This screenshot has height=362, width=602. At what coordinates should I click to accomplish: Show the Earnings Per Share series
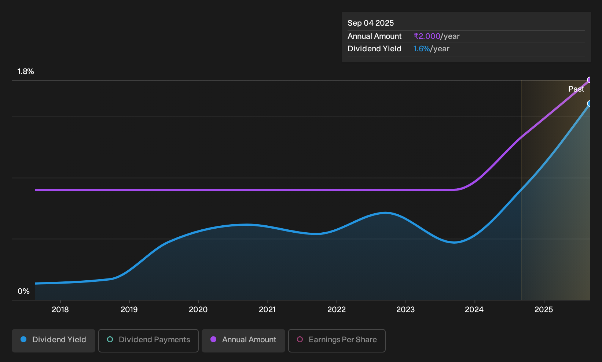click(x=337, y=340)
